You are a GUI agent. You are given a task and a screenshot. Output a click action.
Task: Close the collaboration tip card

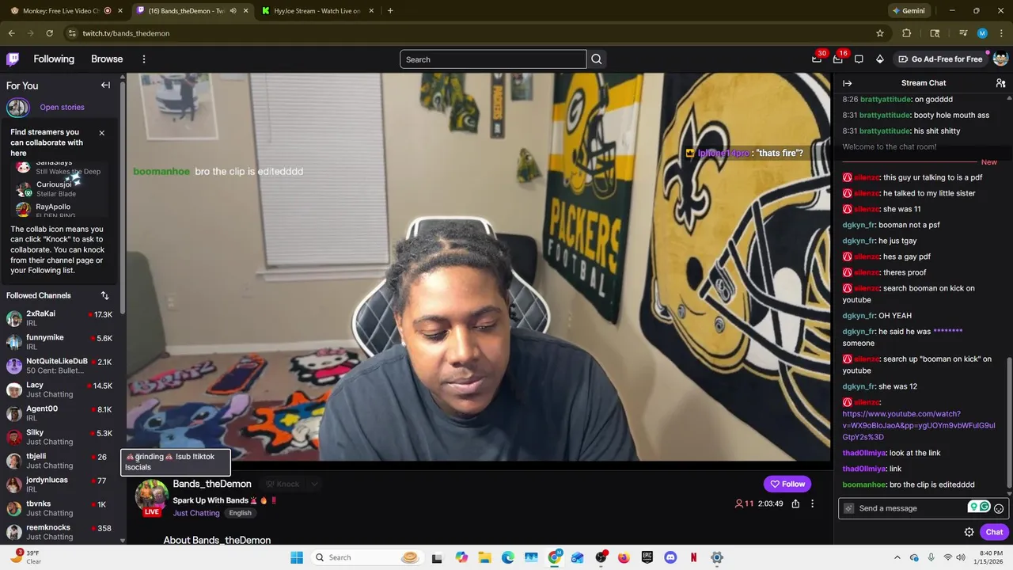pos(101,133)
